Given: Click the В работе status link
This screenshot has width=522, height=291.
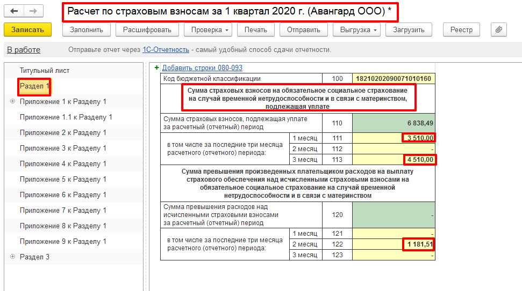Looking at the screenshot, I should [23, 50].
